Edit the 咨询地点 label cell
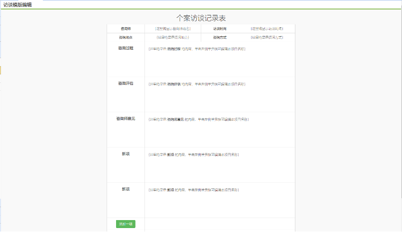 [126, 37]
